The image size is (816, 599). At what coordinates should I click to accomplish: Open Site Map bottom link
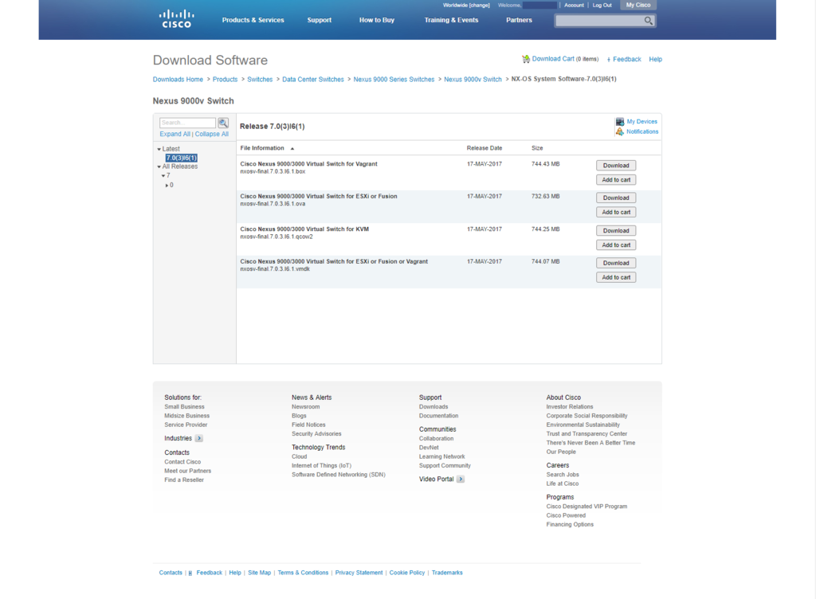[259, 573]
